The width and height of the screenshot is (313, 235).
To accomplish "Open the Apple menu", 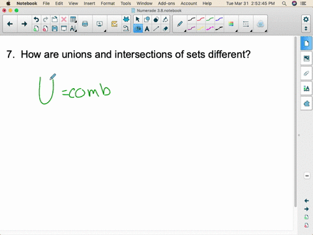I will (x=8, y=3).
